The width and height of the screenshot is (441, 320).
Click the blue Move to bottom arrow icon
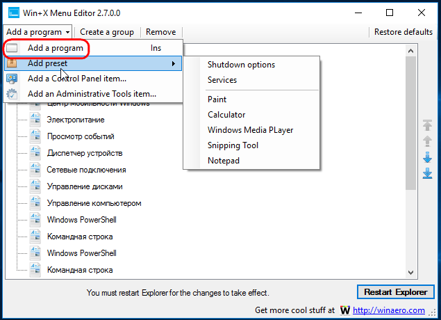point(427,173)
